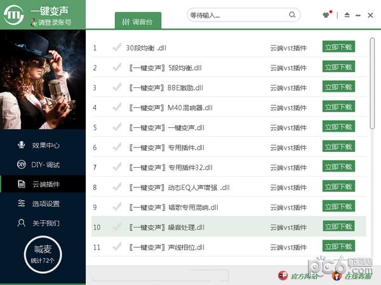Open 效果中心 menu item
The image size is (381, 285).
[43, 145]
